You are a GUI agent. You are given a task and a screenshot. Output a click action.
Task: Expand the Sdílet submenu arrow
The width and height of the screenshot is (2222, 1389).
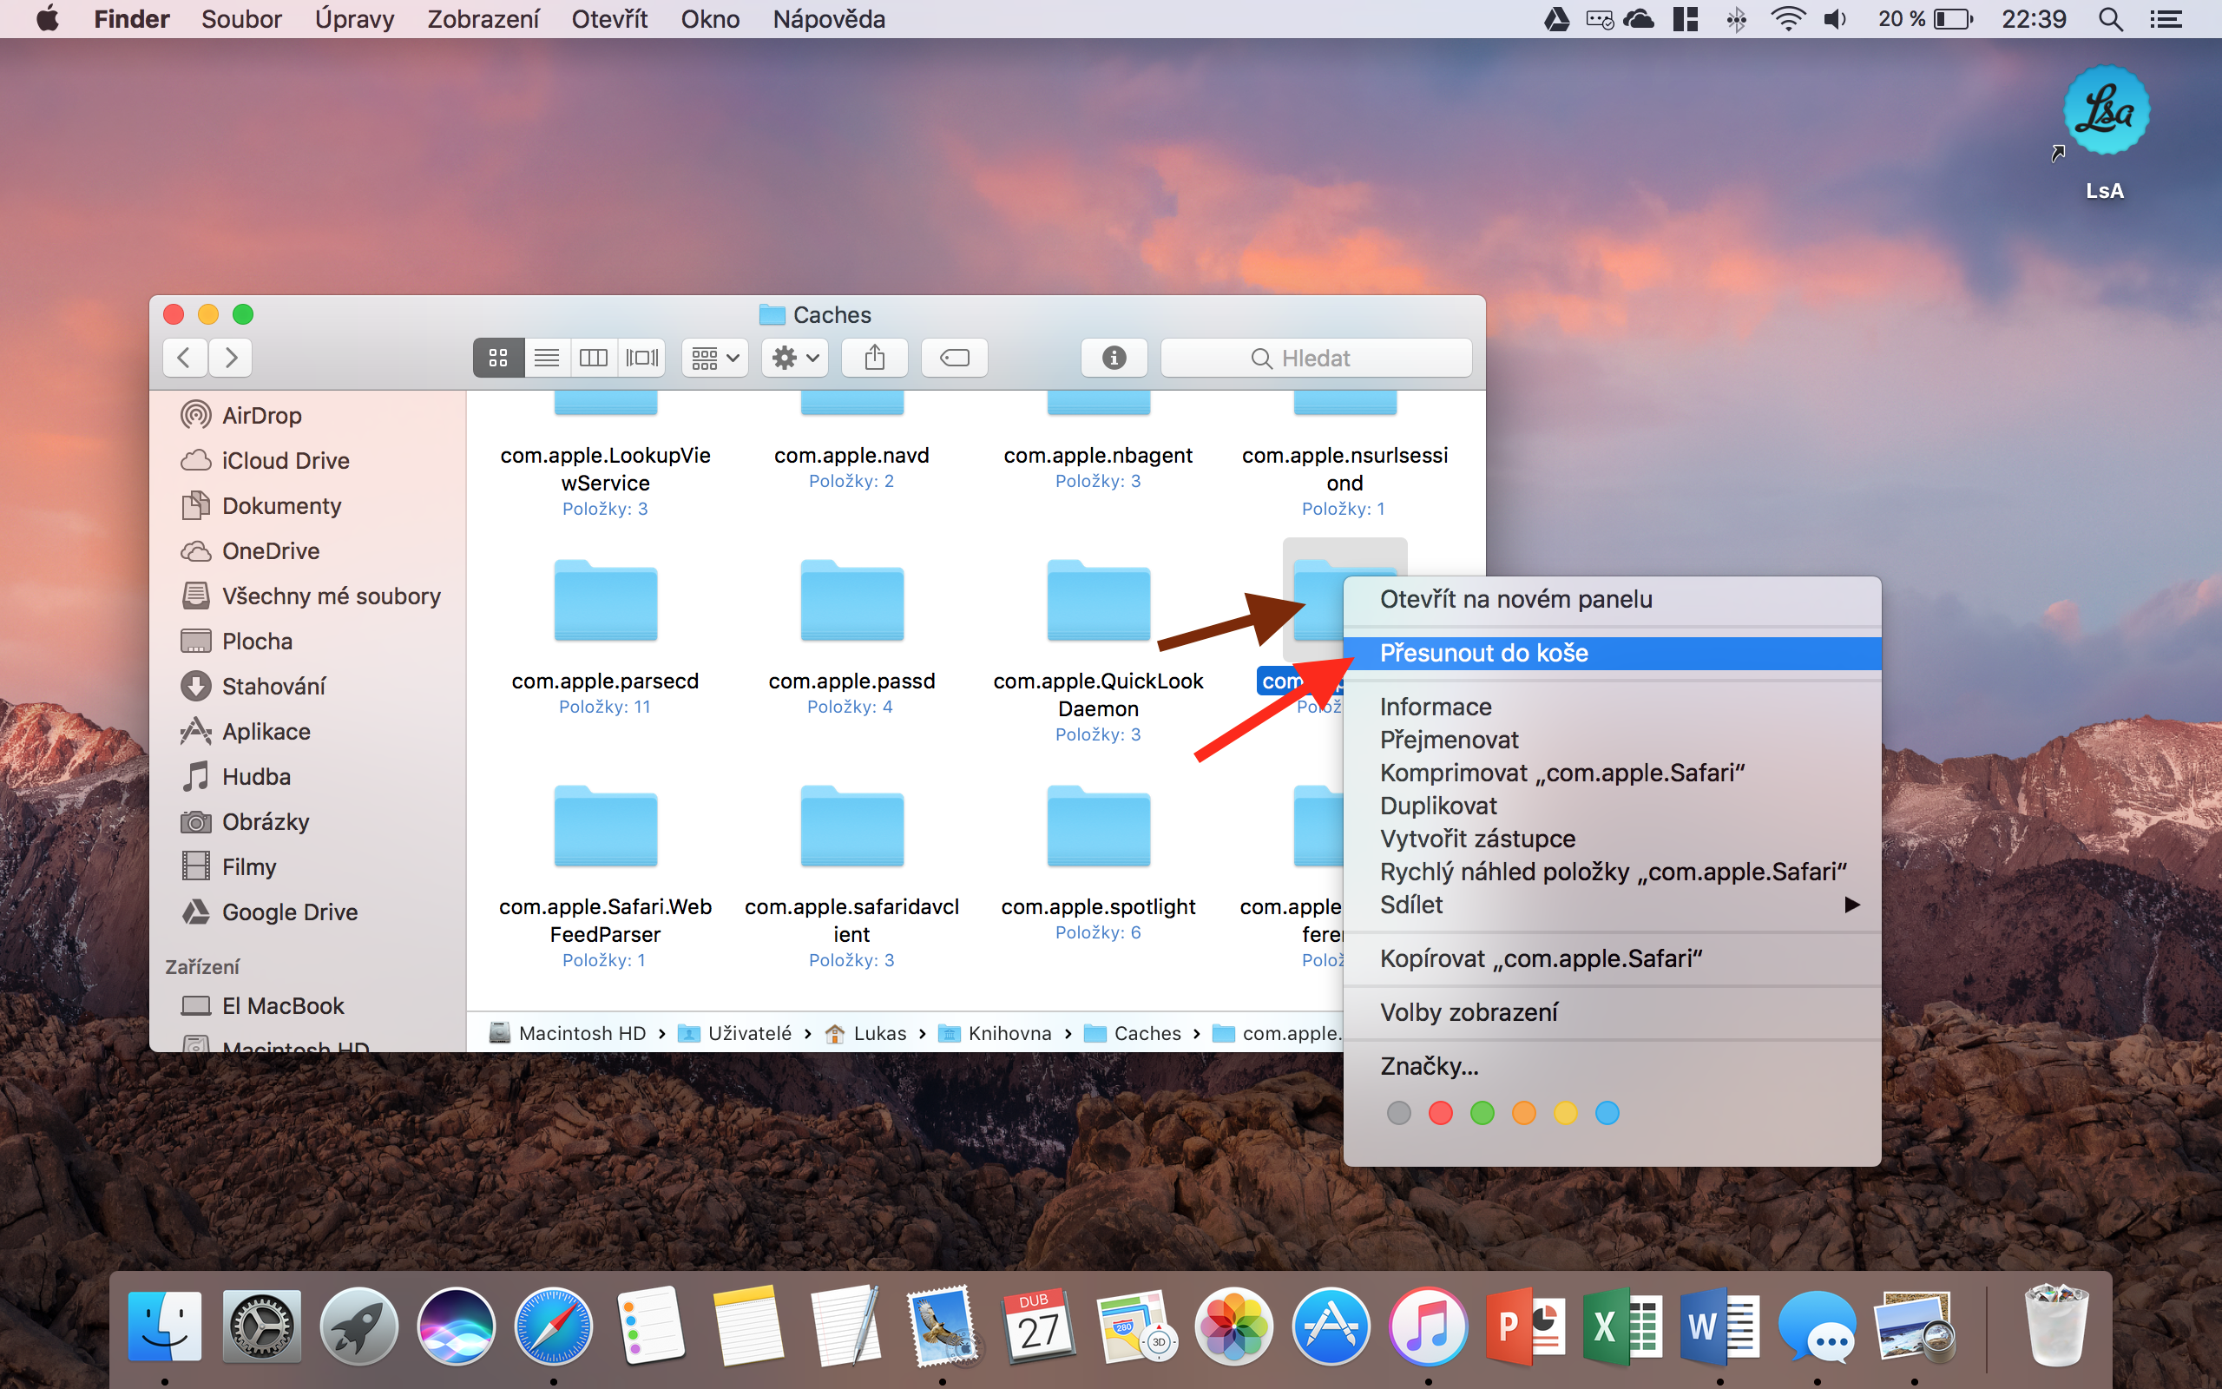tap(1851, 905)
